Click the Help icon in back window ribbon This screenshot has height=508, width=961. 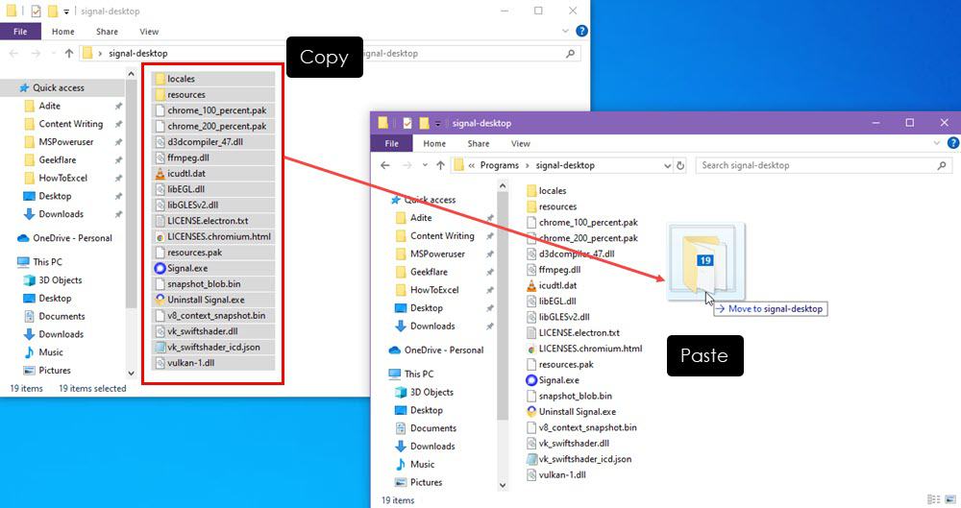point(581,31)
